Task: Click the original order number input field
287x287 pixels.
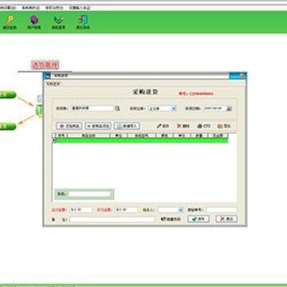Action: [x=221, y=210]
